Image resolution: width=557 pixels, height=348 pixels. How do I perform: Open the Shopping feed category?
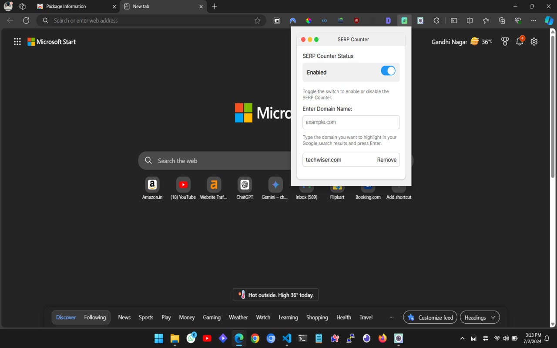(x=317, y=317)
